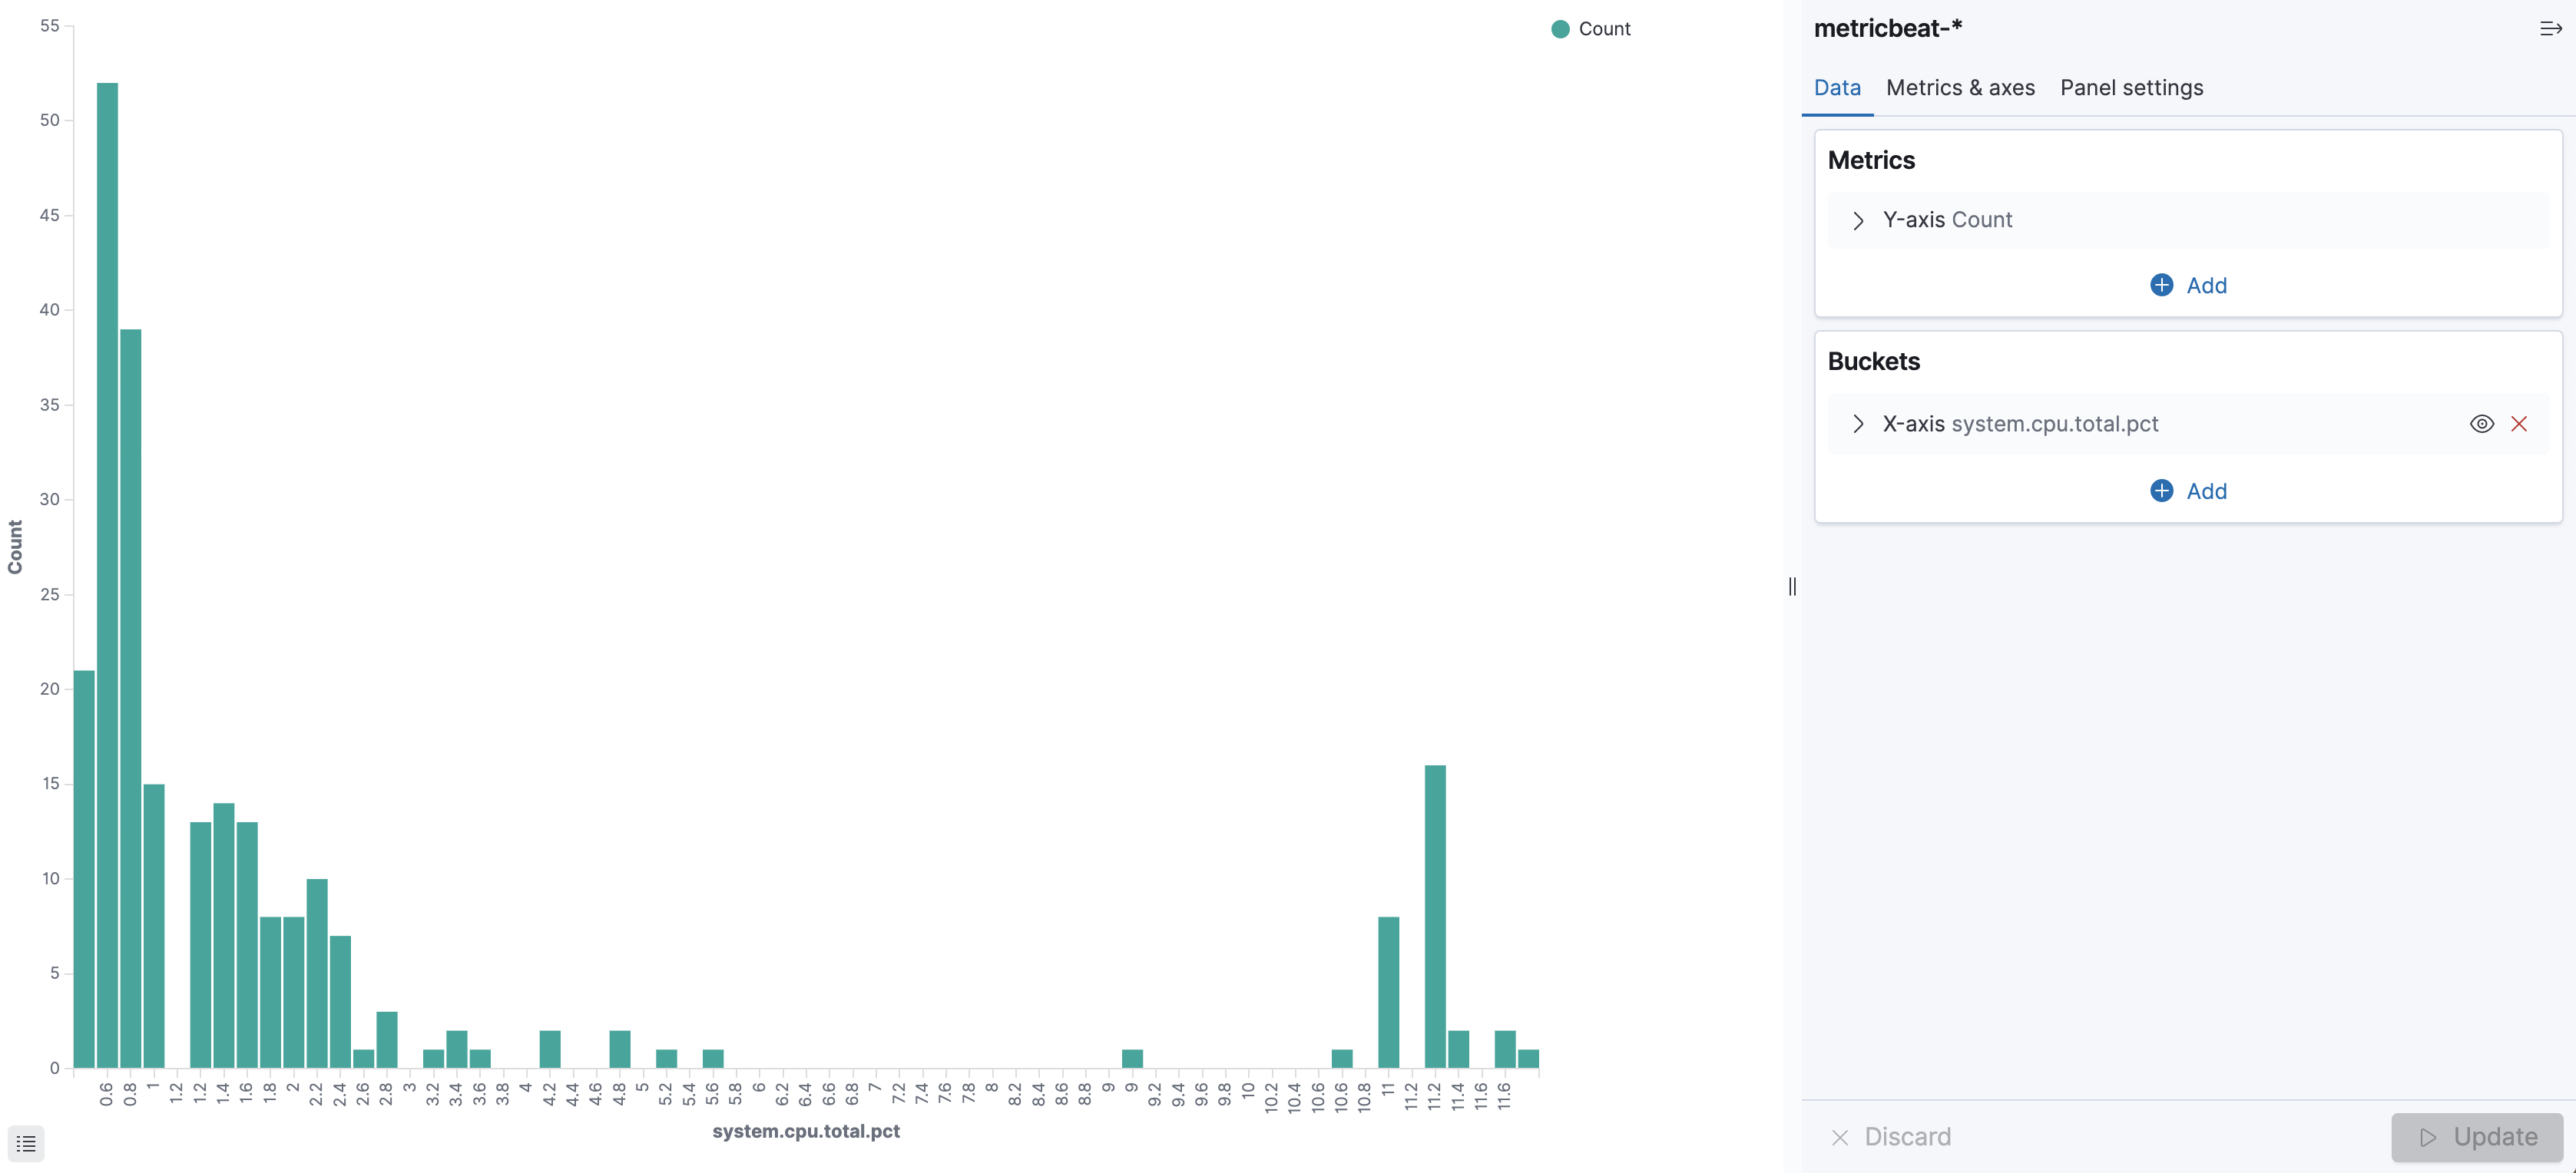Image resolution: width=2576 pixels, height=1173 pixels.
Task: Open the metricbeat-* data view selector
Action: (x=1888, y=28)
